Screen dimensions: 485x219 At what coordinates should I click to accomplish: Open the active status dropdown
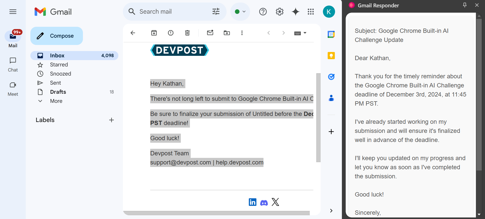coord(240,12)
